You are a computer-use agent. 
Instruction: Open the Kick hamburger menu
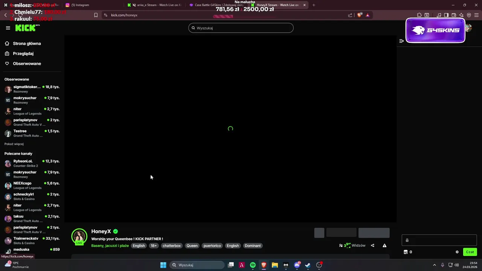(x=8, y=28)
